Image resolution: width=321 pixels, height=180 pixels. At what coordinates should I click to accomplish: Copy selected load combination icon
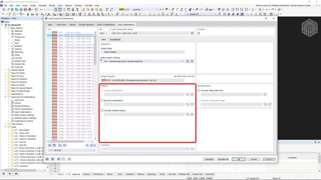(54, 145)
